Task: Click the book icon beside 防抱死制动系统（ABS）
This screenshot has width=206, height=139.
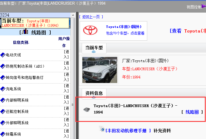Action: [x=3, y=66]
